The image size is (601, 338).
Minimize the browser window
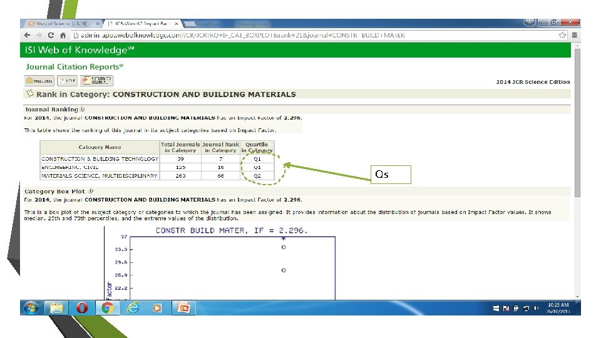click(543, 23)
